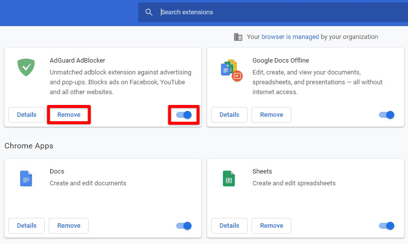The image size is (408, 244).
Task: Remove the AdGuard AdBlocker extension
Action: click(x=69, y=115)
